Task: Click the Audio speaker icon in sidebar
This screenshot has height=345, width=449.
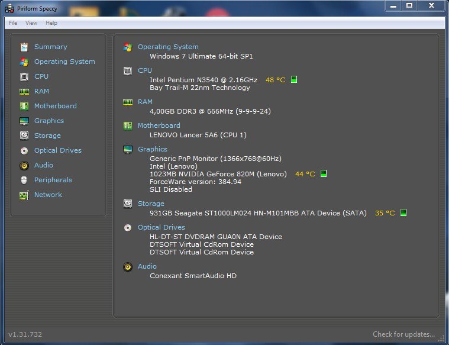Action: 24,165
